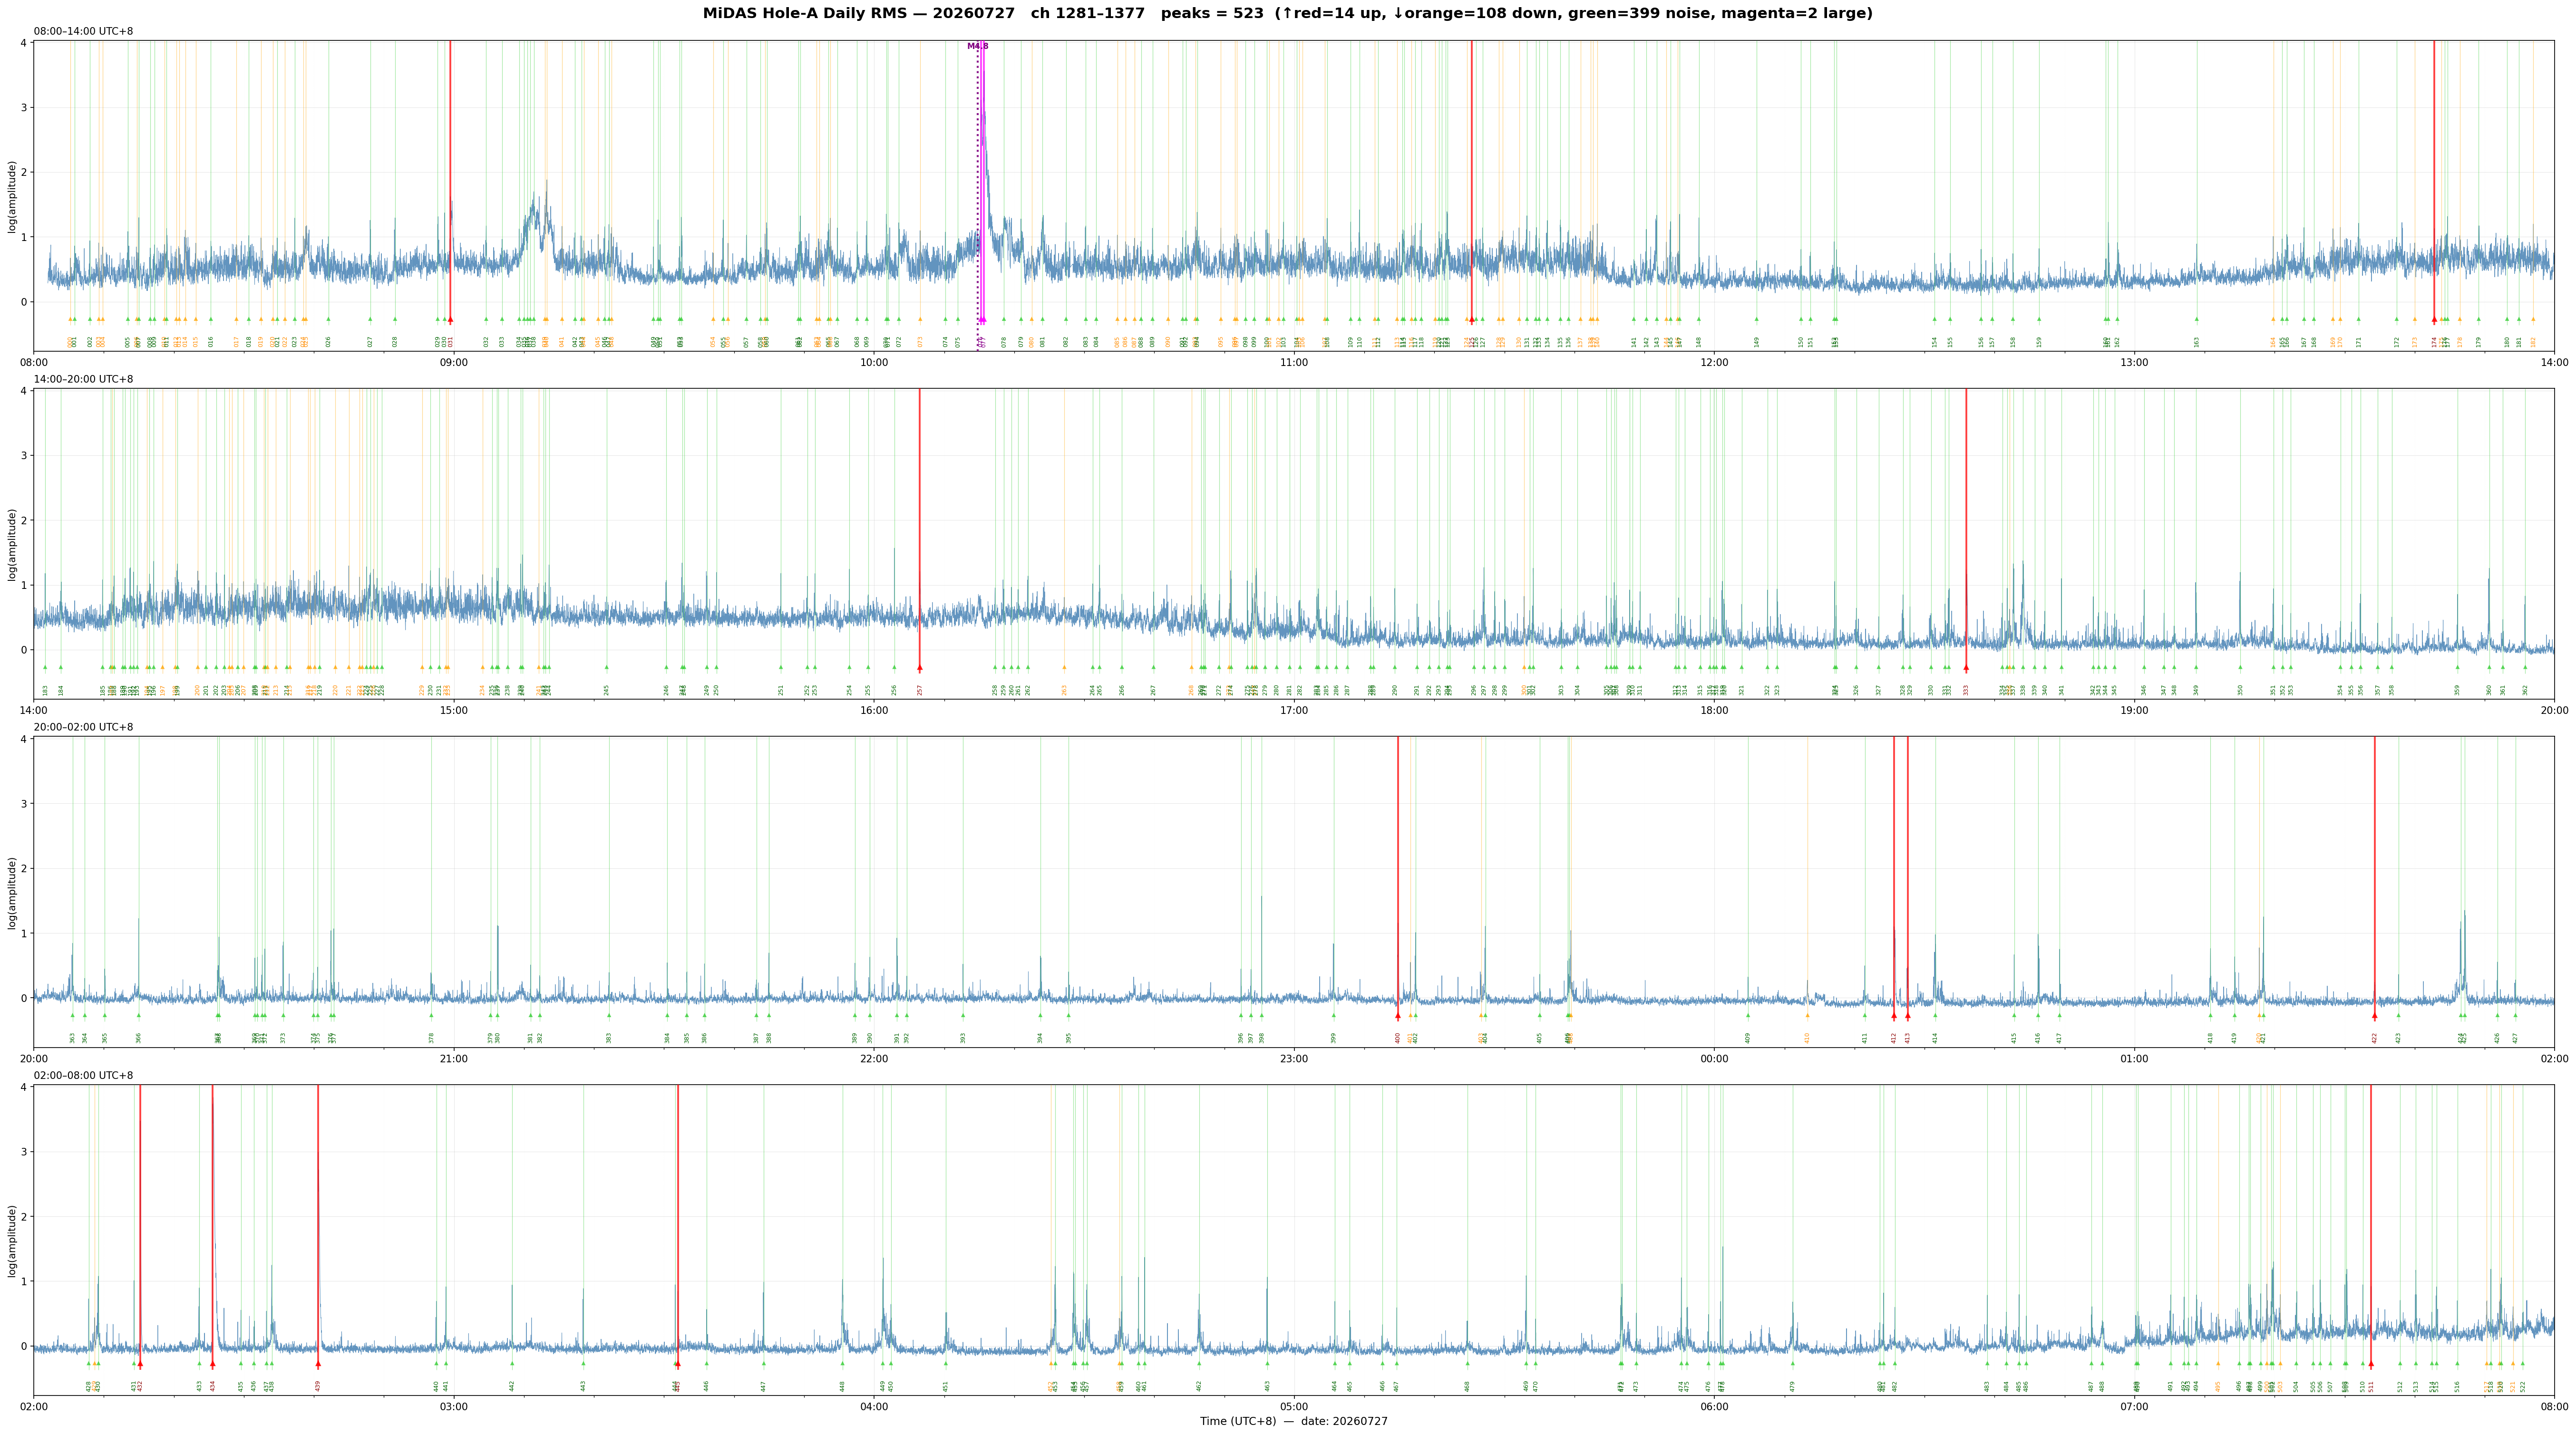Click the MiDAS Hole-A Daily RMS chart title
Screen dimensions: 2576x1434
point(1287,14)
